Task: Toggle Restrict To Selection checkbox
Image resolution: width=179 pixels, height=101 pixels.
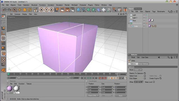Action: 145,73
